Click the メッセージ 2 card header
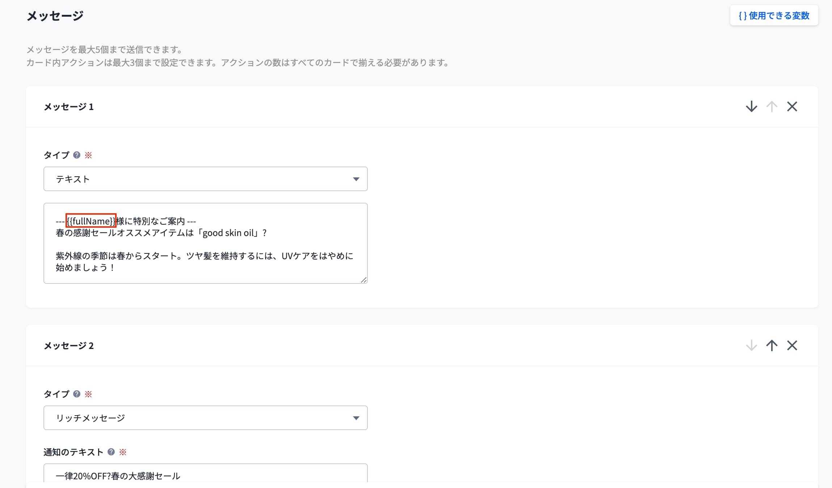This screenshot has width=832, height=488. pyautogui.click(x=69, y=346)
